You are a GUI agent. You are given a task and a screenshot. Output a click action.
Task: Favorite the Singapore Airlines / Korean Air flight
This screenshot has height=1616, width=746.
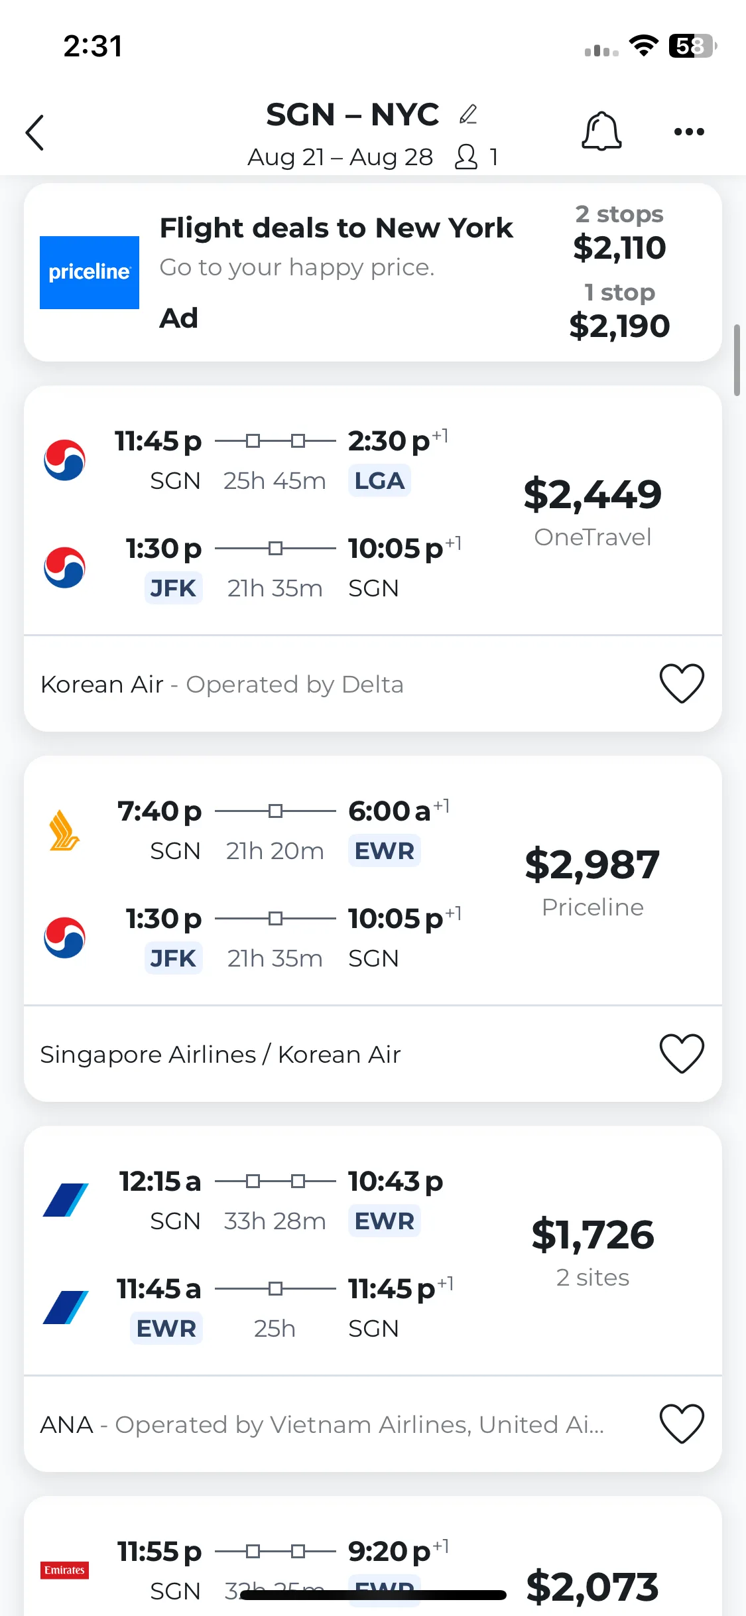(682, 1053)
